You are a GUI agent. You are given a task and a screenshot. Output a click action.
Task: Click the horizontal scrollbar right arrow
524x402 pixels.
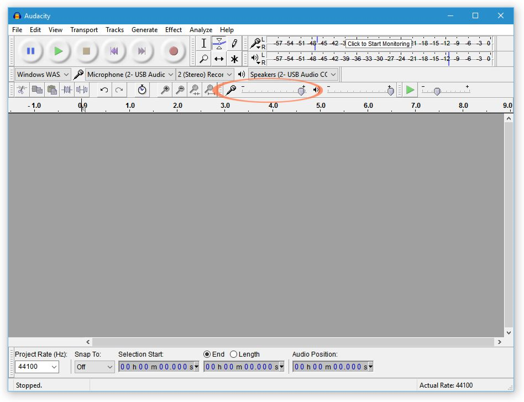point(500,342)
